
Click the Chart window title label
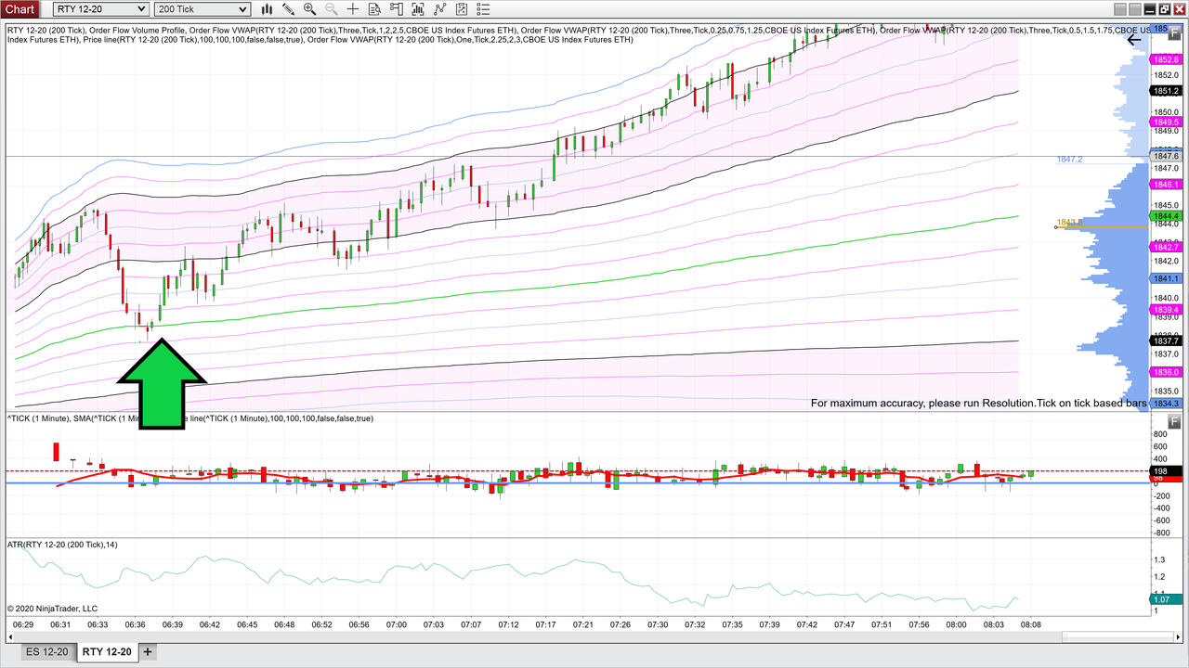pos(20,9)
